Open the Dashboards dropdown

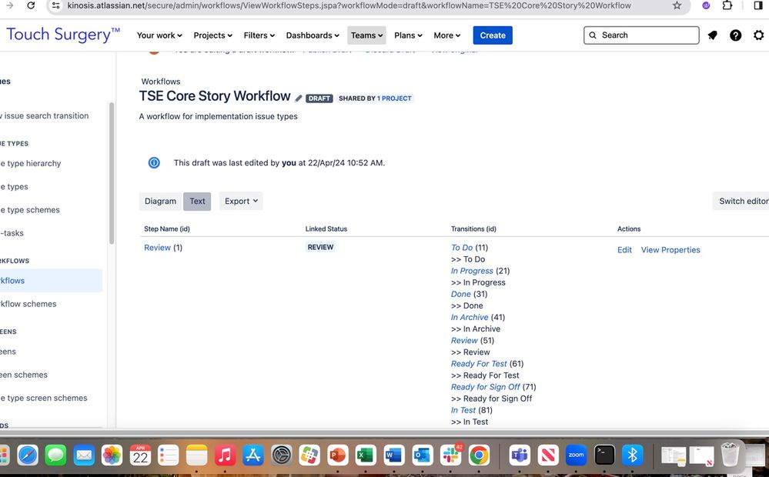pos(313,35)
